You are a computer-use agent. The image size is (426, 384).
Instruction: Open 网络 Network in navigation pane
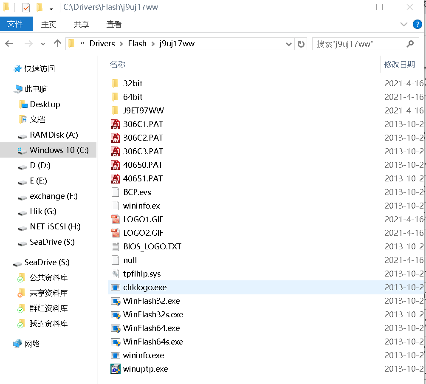point(27,344)
